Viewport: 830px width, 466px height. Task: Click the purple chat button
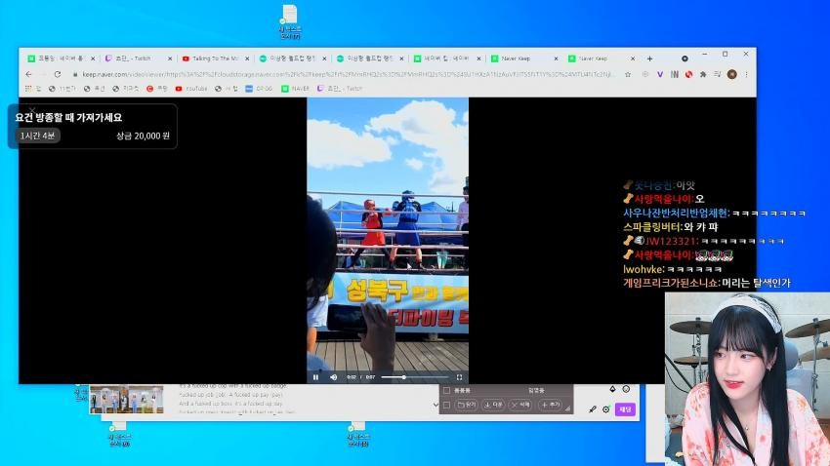pyautogui.click(x=625, y=409)
